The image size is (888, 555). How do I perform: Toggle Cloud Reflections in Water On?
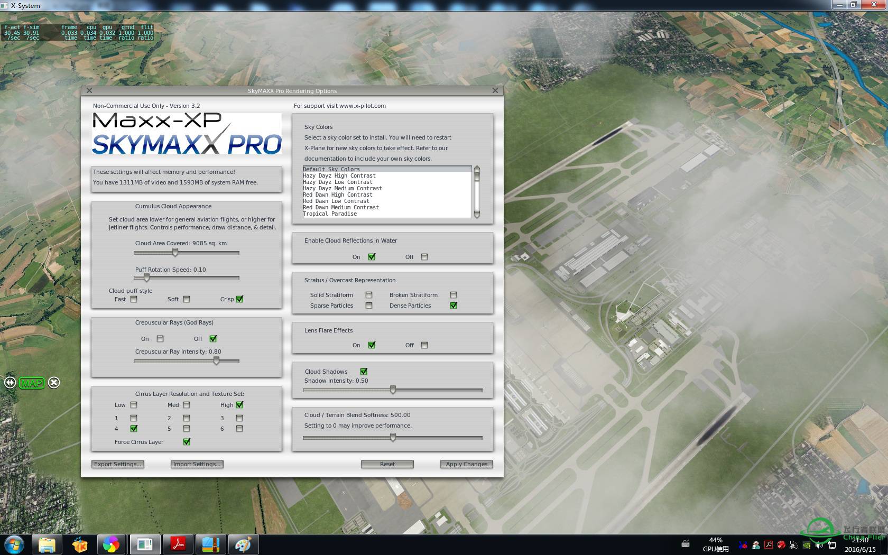coord(372,257)
